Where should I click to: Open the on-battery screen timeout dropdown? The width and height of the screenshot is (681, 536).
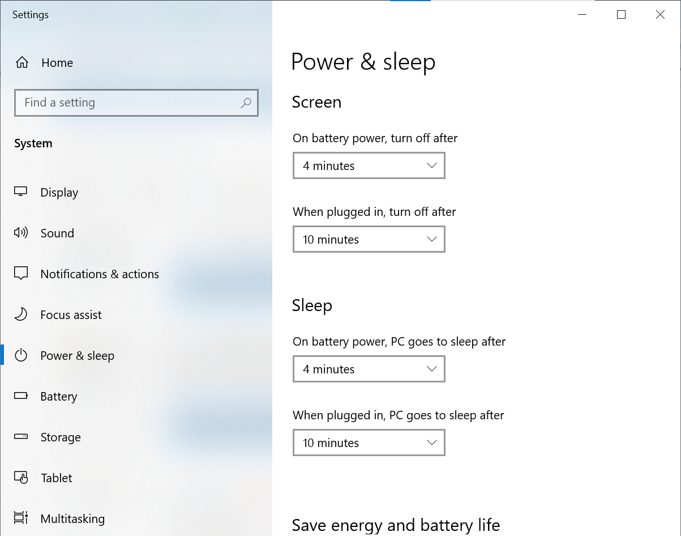369,165
